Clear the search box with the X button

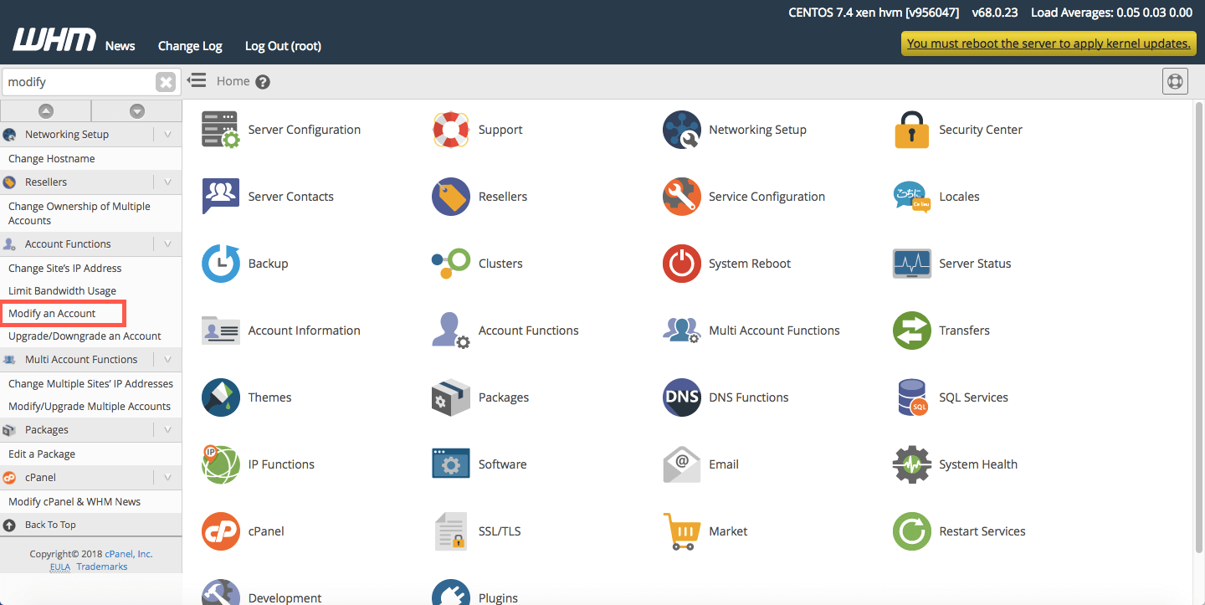[166, 82]
